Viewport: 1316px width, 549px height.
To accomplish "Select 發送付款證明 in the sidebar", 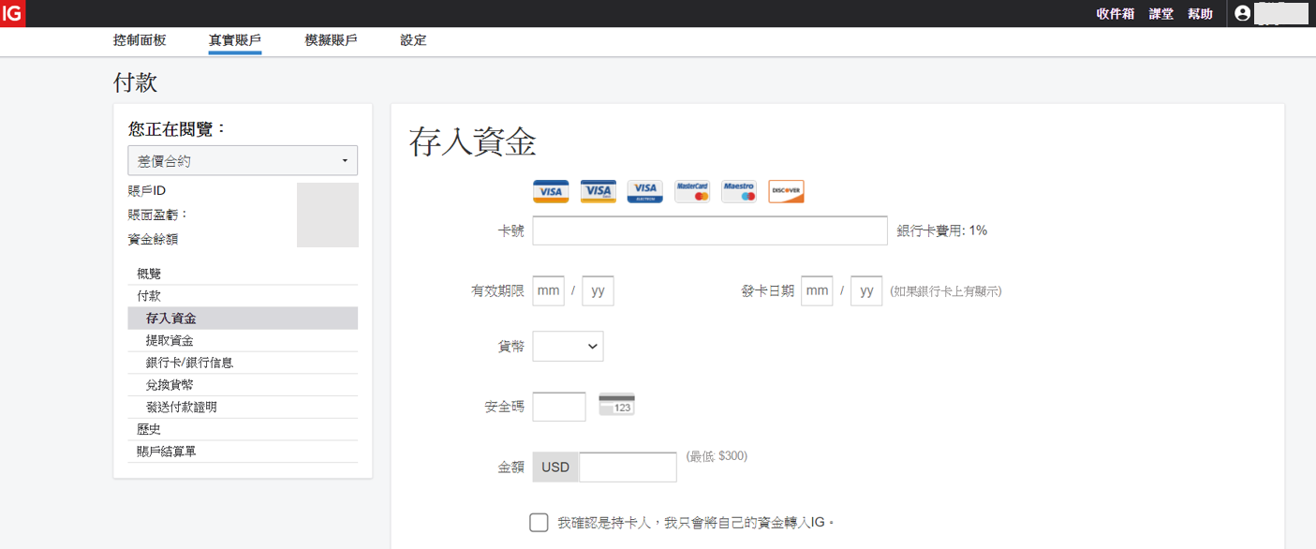I will click(x=243, y=408).
